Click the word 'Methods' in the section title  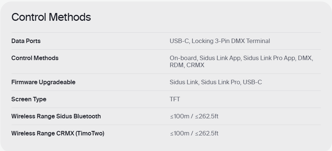(x=70, y=17)
